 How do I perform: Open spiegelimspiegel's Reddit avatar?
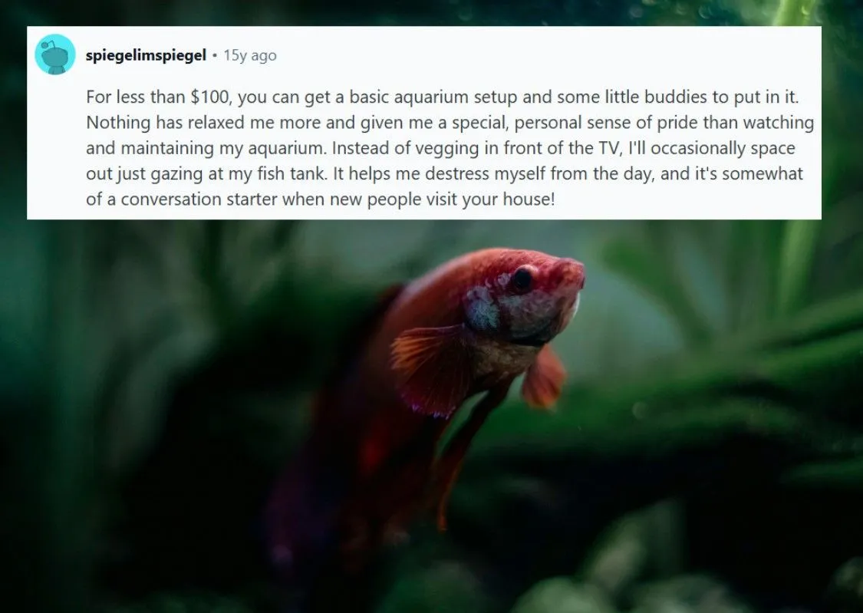coord(55,54)
